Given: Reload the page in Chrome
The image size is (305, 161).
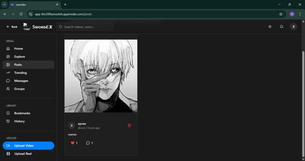Looking at the screenshot, I should 21,14.
